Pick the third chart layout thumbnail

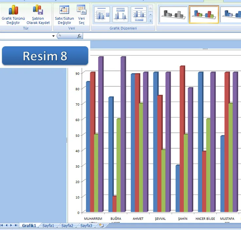click(x=138, y=15)
